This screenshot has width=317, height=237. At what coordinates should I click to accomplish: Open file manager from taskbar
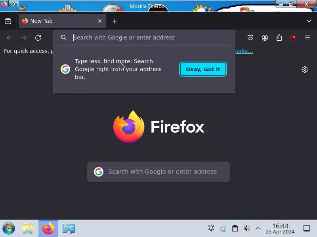pyautogui.click(x=28, y=229)
